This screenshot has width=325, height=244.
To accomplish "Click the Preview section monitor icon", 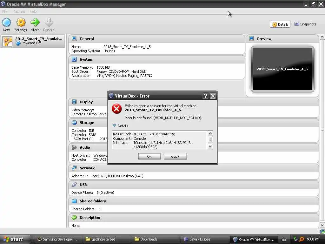I will 251,38.
